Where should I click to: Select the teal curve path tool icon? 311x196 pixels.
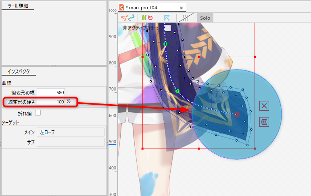coord(131,18)
